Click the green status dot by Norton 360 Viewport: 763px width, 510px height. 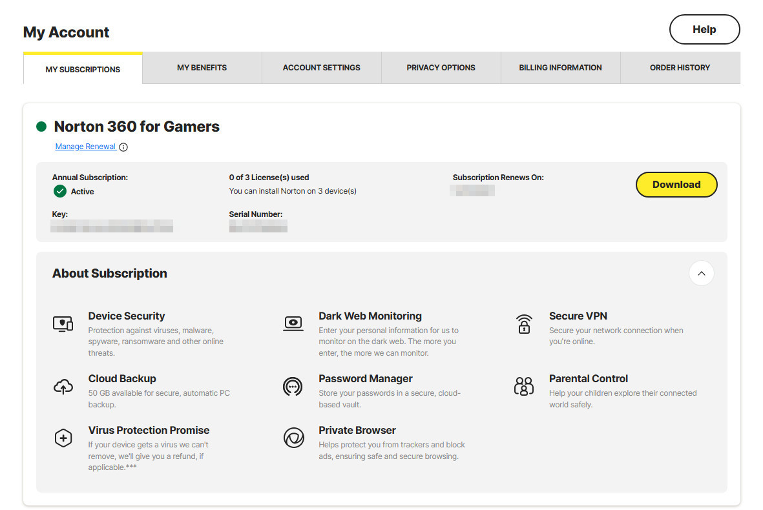pyautogui.click(x=41, y=127)
